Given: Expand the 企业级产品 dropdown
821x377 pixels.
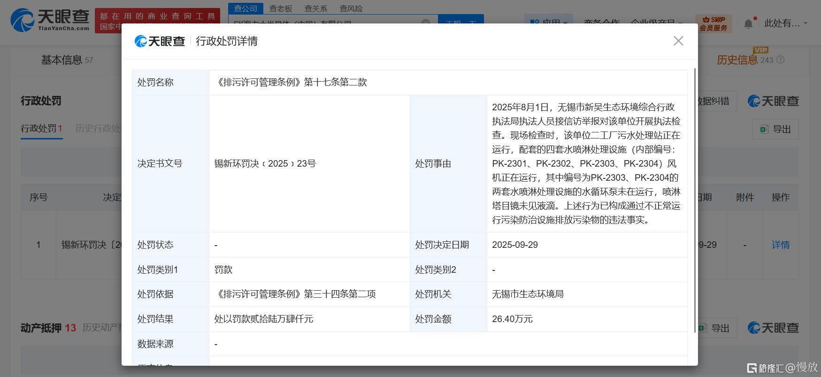Looking at the screenshot, I should [656, 22].
